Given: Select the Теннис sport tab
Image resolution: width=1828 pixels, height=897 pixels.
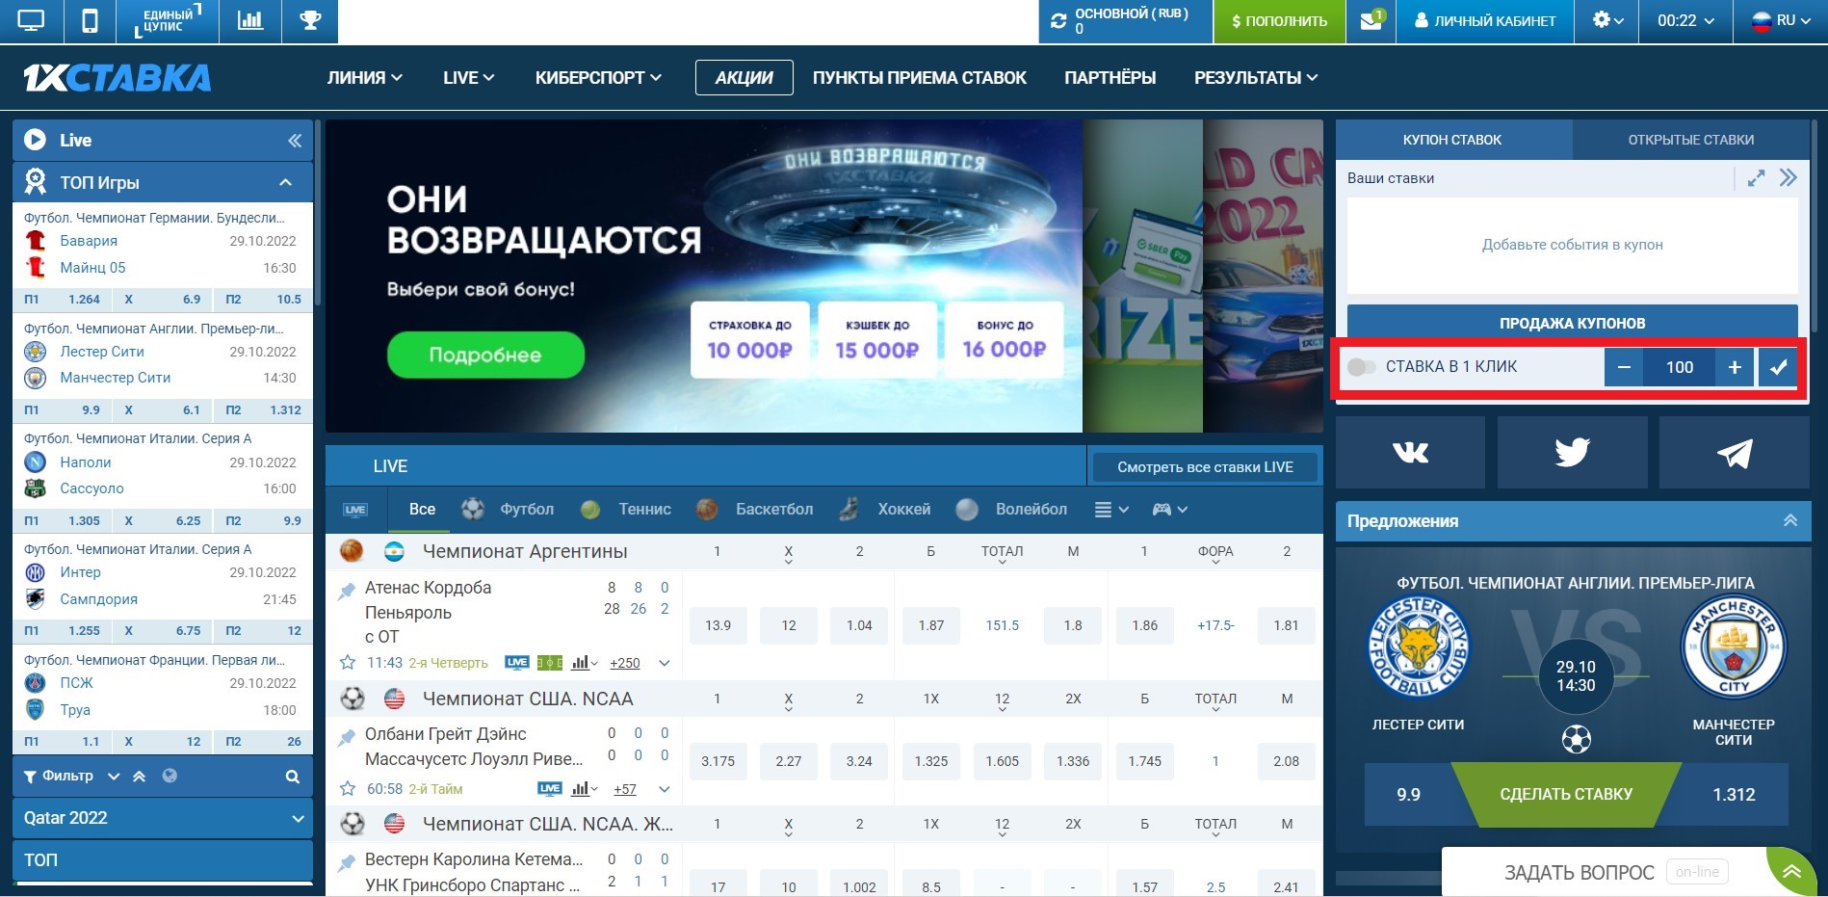Looking at the screenshot, I should click(x=626, y=510).
